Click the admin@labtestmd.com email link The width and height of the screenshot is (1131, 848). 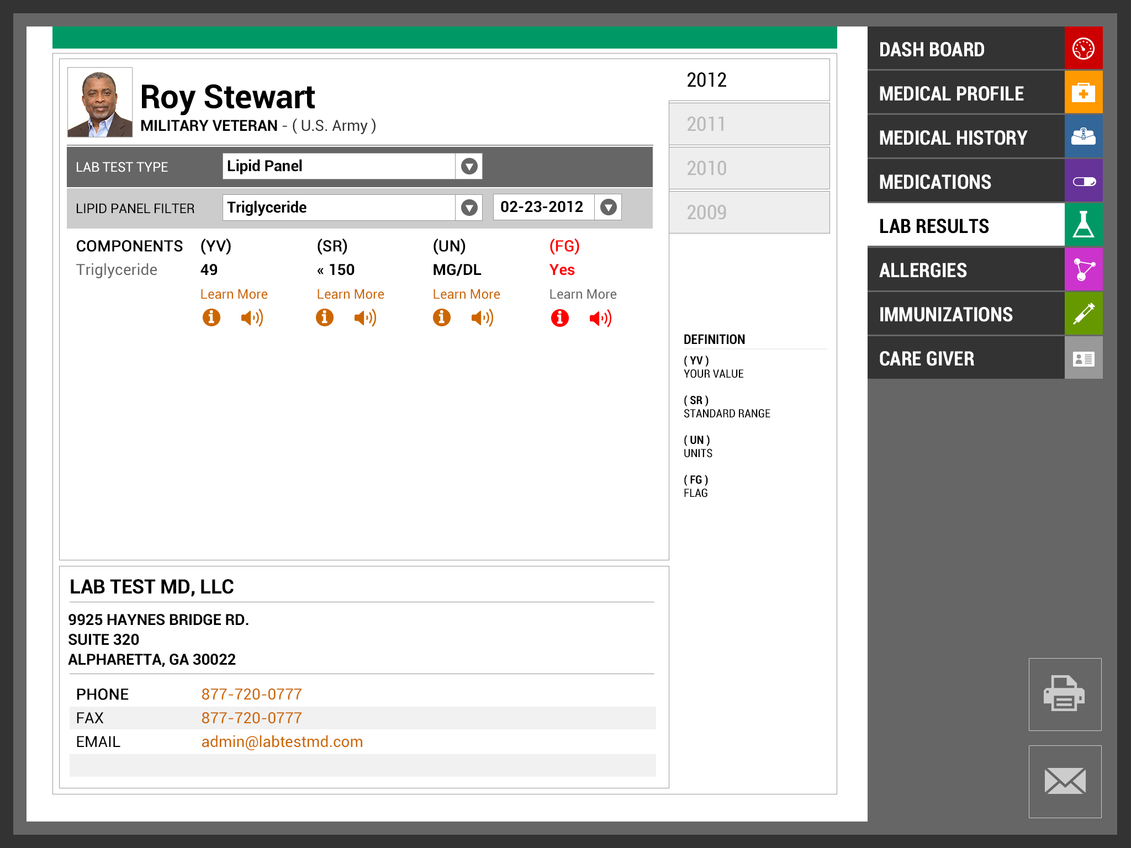click(x=282, y=741)
